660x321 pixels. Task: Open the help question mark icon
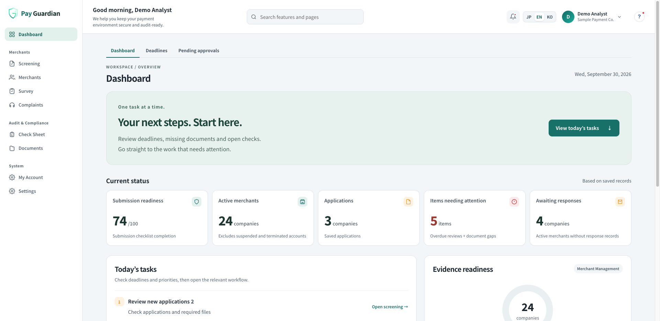[639, 17]
